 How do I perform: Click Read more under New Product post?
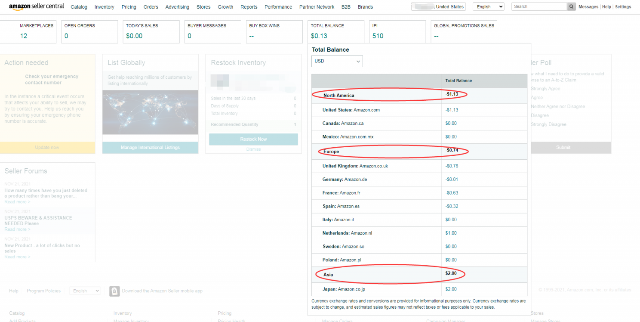(x=17, y=257)
